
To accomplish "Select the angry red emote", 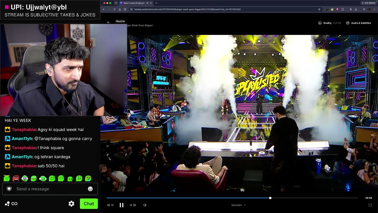I will click(16, 178).
